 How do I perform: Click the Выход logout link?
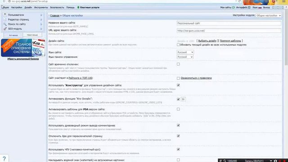(266, 8)
